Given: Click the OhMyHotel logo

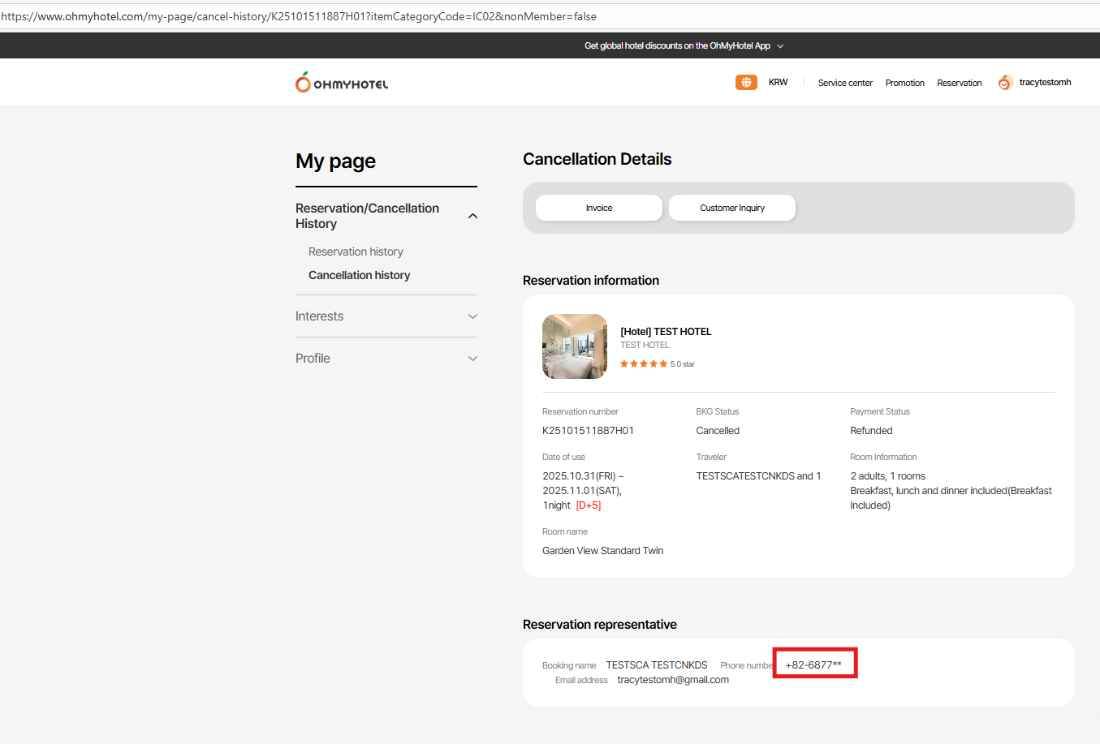Looking at the screenshot, I should point(342,82).
